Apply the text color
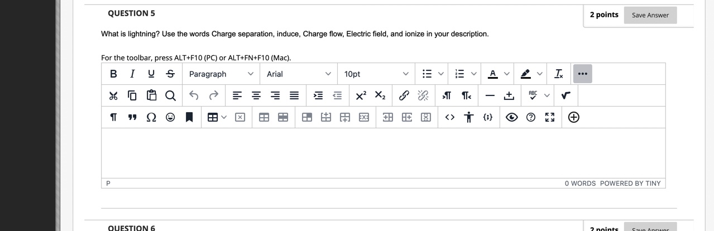The image size is (714, 231). click(x=493, y=74)
